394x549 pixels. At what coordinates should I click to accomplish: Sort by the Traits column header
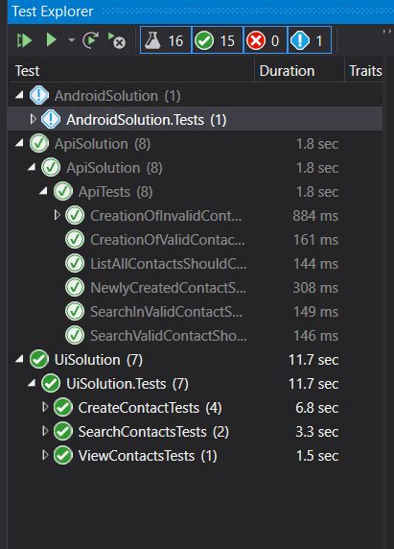[363, 71]
